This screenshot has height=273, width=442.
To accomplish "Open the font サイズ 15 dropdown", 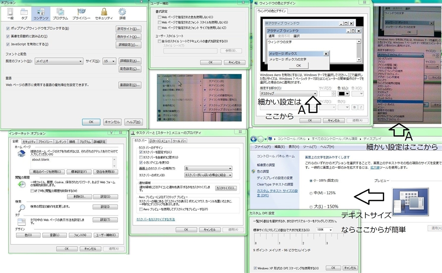I will (109, 61).
